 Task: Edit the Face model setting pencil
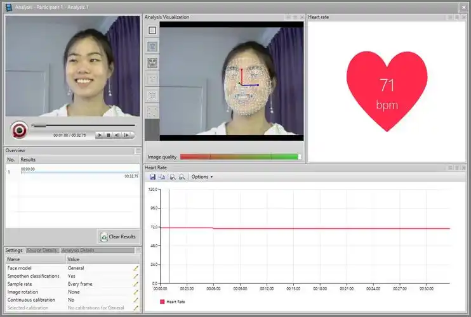(x=135, y=268)
